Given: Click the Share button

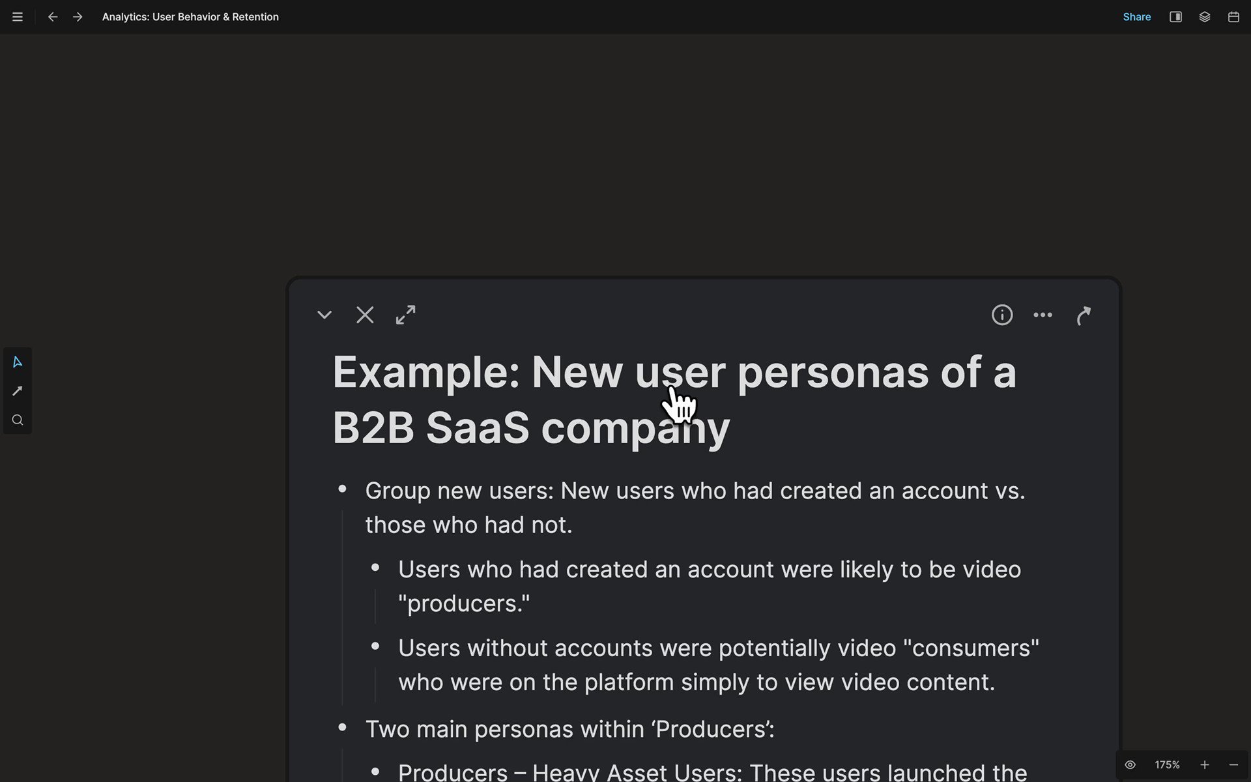Looking at the screenshot, I should 1136,17.
